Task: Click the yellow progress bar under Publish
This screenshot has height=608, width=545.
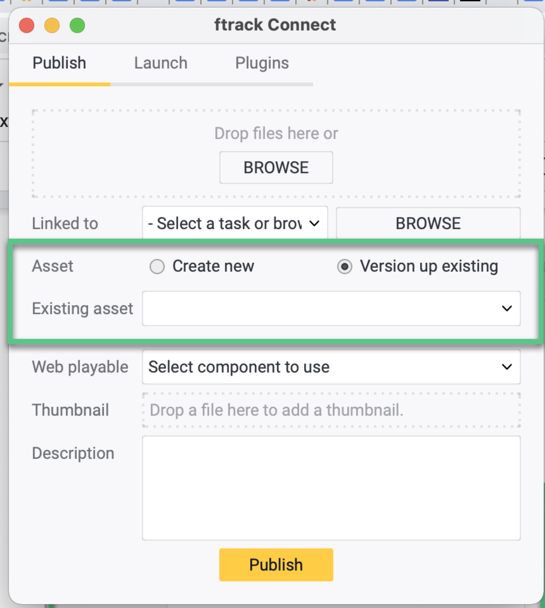Action: [x=60, y=84]
